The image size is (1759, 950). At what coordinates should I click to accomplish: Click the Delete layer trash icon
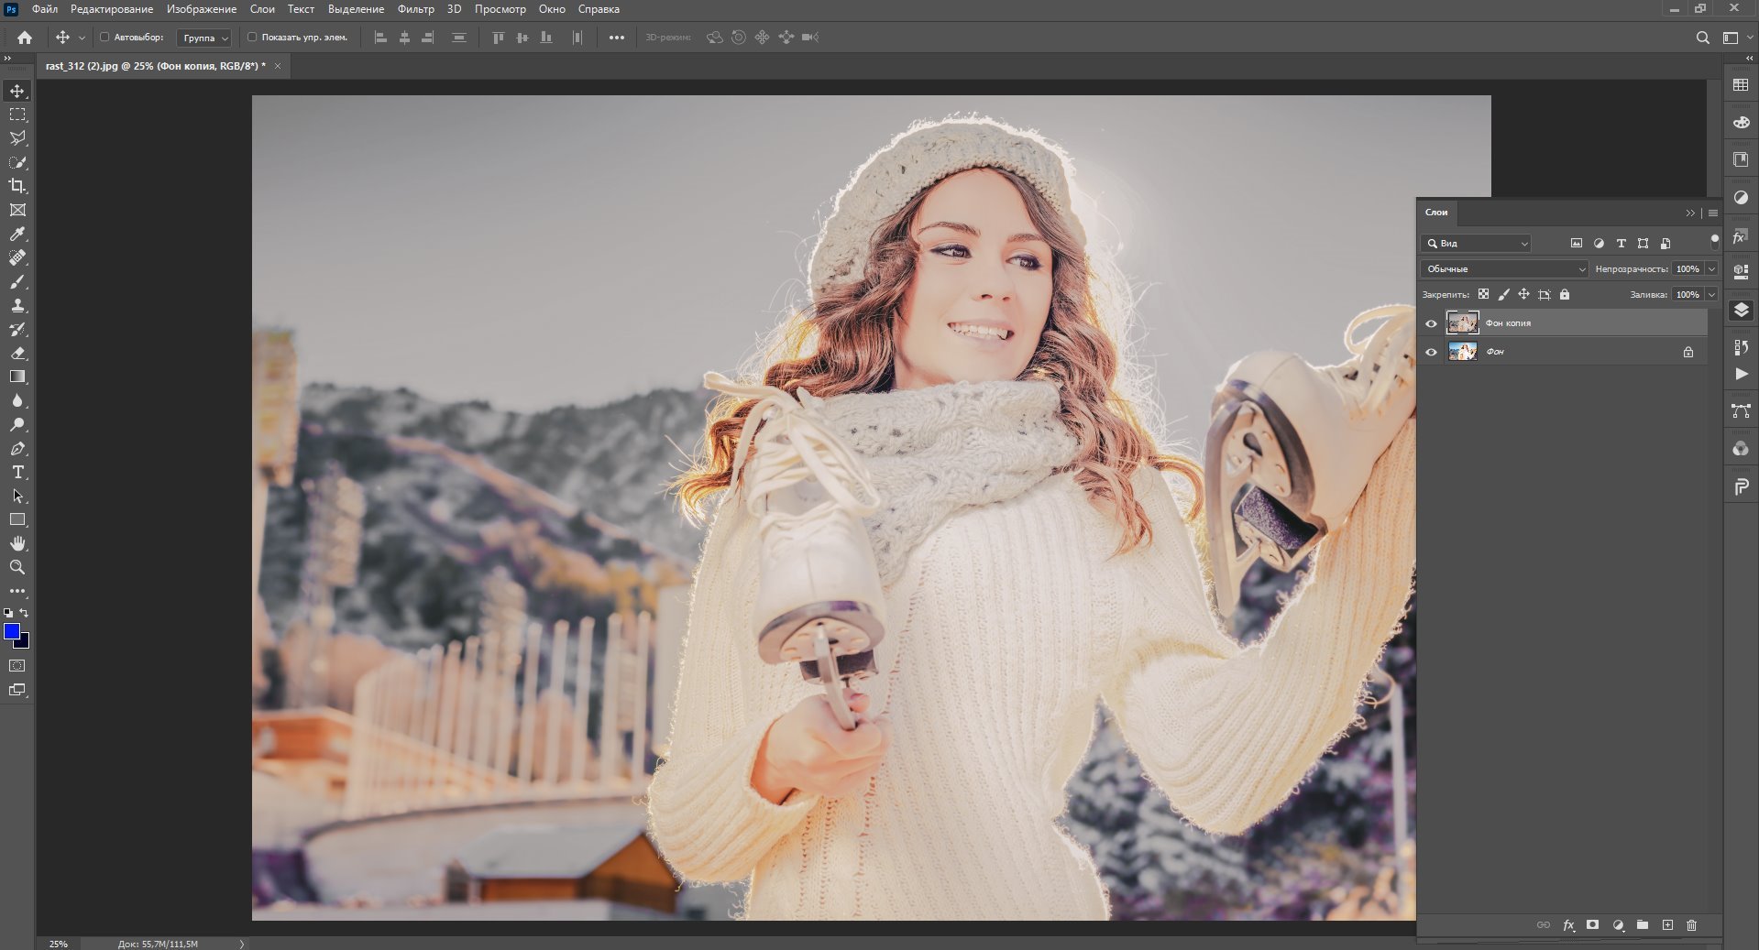click(1691, 925)
